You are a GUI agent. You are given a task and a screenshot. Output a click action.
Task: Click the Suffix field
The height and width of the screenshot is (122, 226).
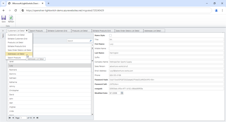(x=166, y=57)
